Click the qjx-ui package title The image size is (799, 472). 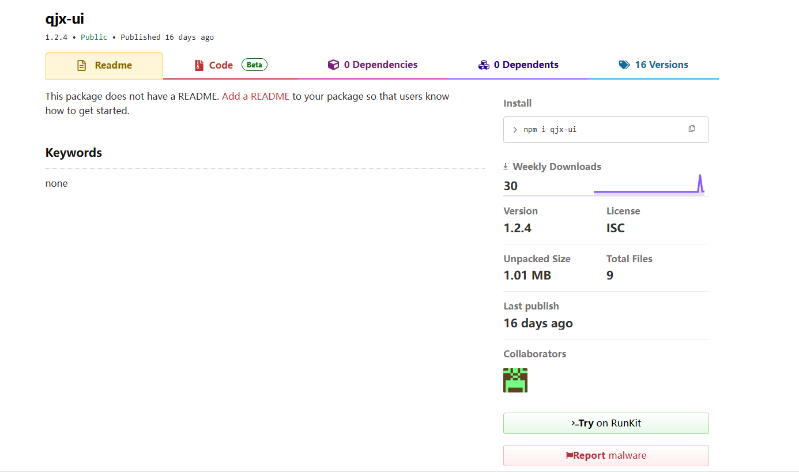(65, 18)
